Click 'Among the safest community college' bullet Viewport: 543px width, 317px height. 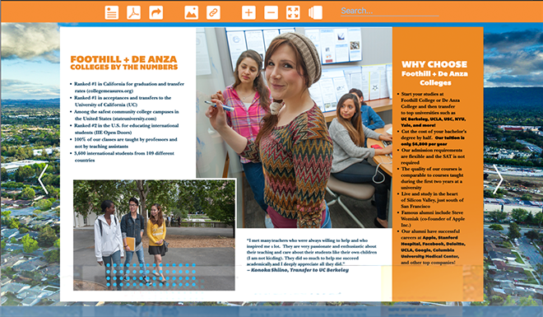[x=124, y=115]
